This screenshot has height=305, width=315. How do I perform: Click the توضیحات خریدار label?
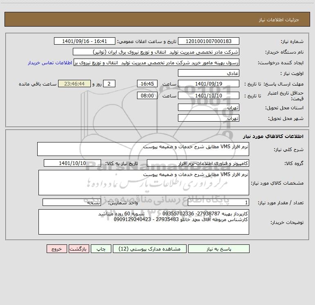pyautogui.click(x=287, y=222)
